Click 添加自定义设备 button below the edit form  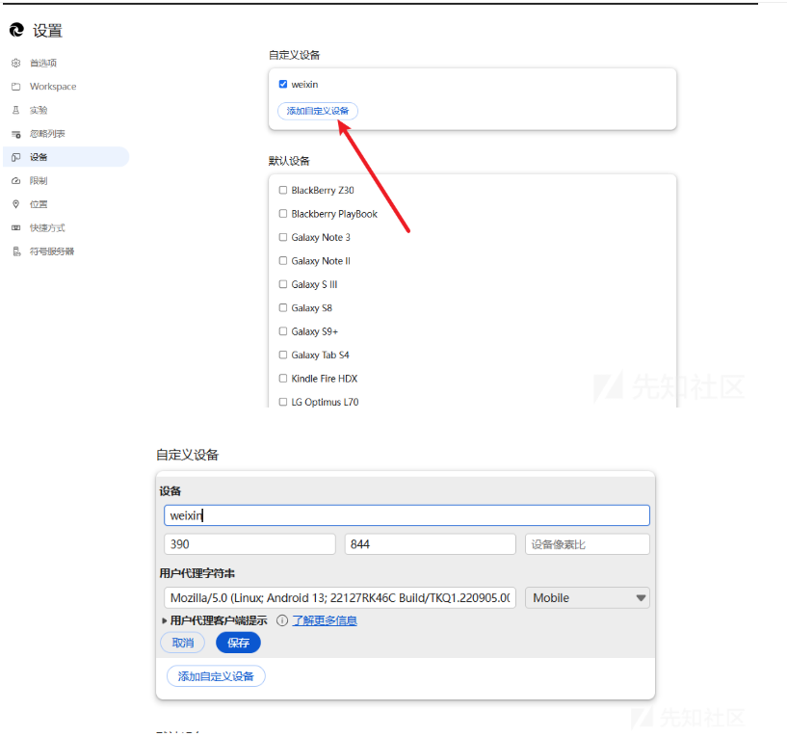216,676
